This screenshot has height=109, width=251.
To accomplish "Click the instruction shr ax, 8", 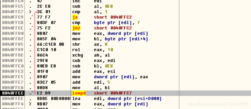I will (x=90, y=44).
